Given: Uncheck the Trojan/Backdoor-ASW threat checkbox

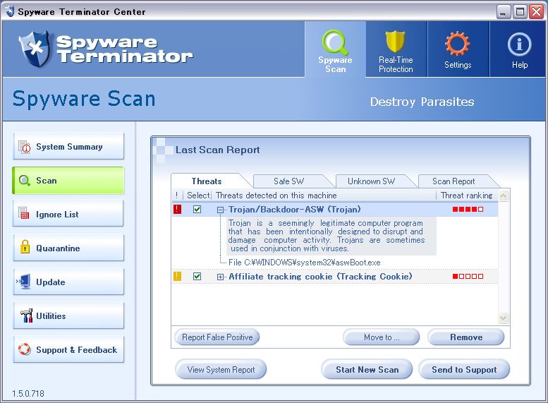Looking at the screenshot, I should tap(197, 210).
